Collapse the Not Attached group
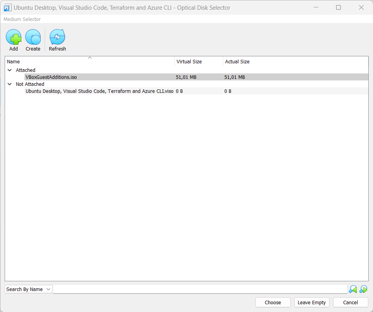Image resolution: width=373 pixels, height=312 pixels. click(x=9, y=84)
